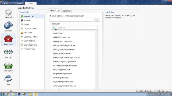
Task: Select Friends List in Spam Tools
Action: pyautogui.click(x=32, y=17)
